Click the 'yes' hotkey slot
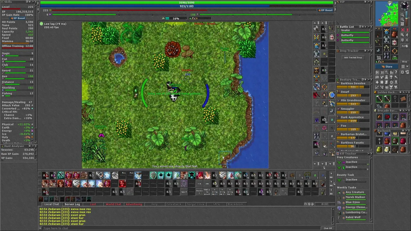The width and height of the screenshot is (411, 231). pos(207,184)
